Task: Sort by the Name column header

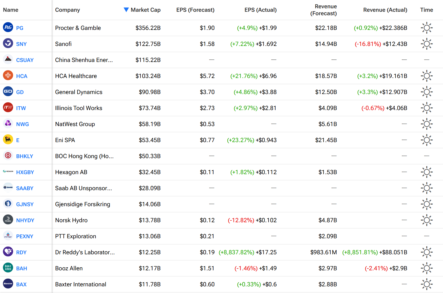Action: 11,10
